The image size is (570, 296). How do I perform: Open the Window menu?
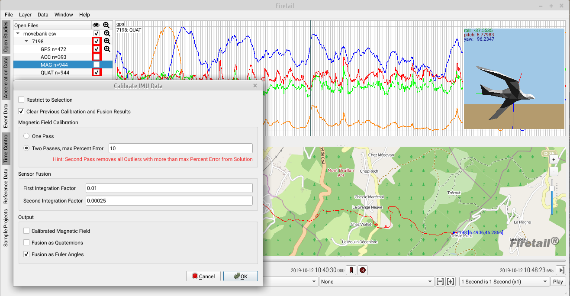(x=64, y=15)
